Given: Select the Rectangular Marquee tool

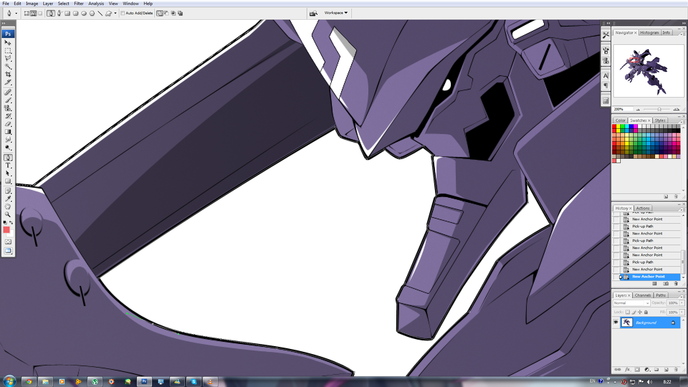Looking at the screenshot, I should (8, 51).
